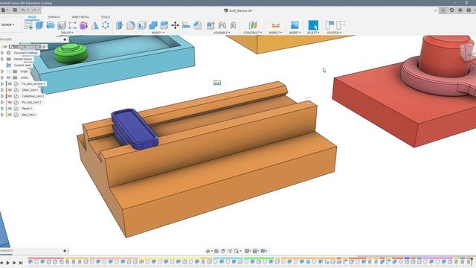The width and height of the screenshot is (476, 268).
Task: Activate the Select cursor tool
Action: pos(313,25)
